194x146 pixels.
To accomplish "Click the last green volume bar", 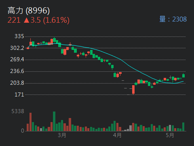I will [183, 127].
